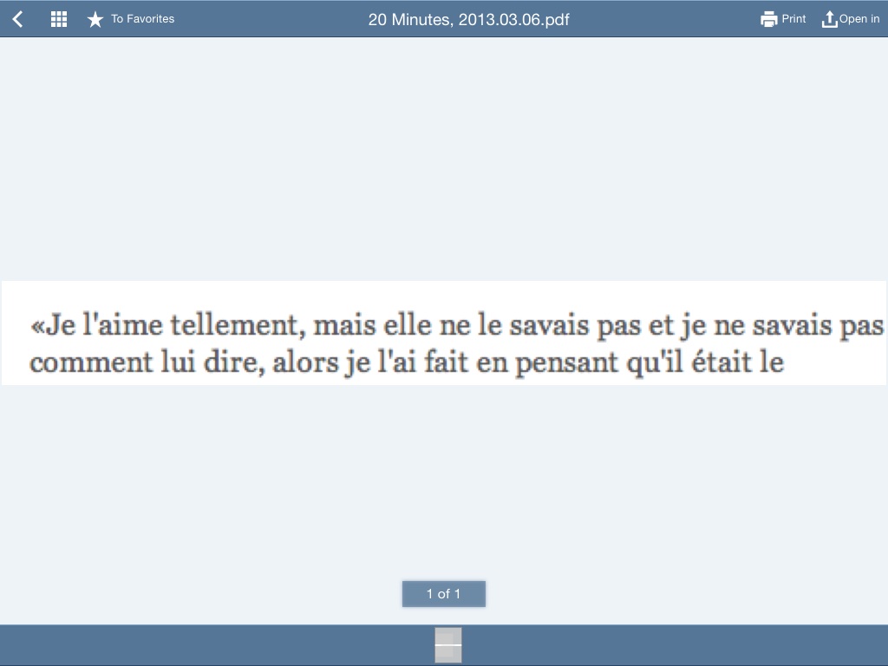Tap the word 'dire' in the second line
888x666 pixels.
(234, 362)
